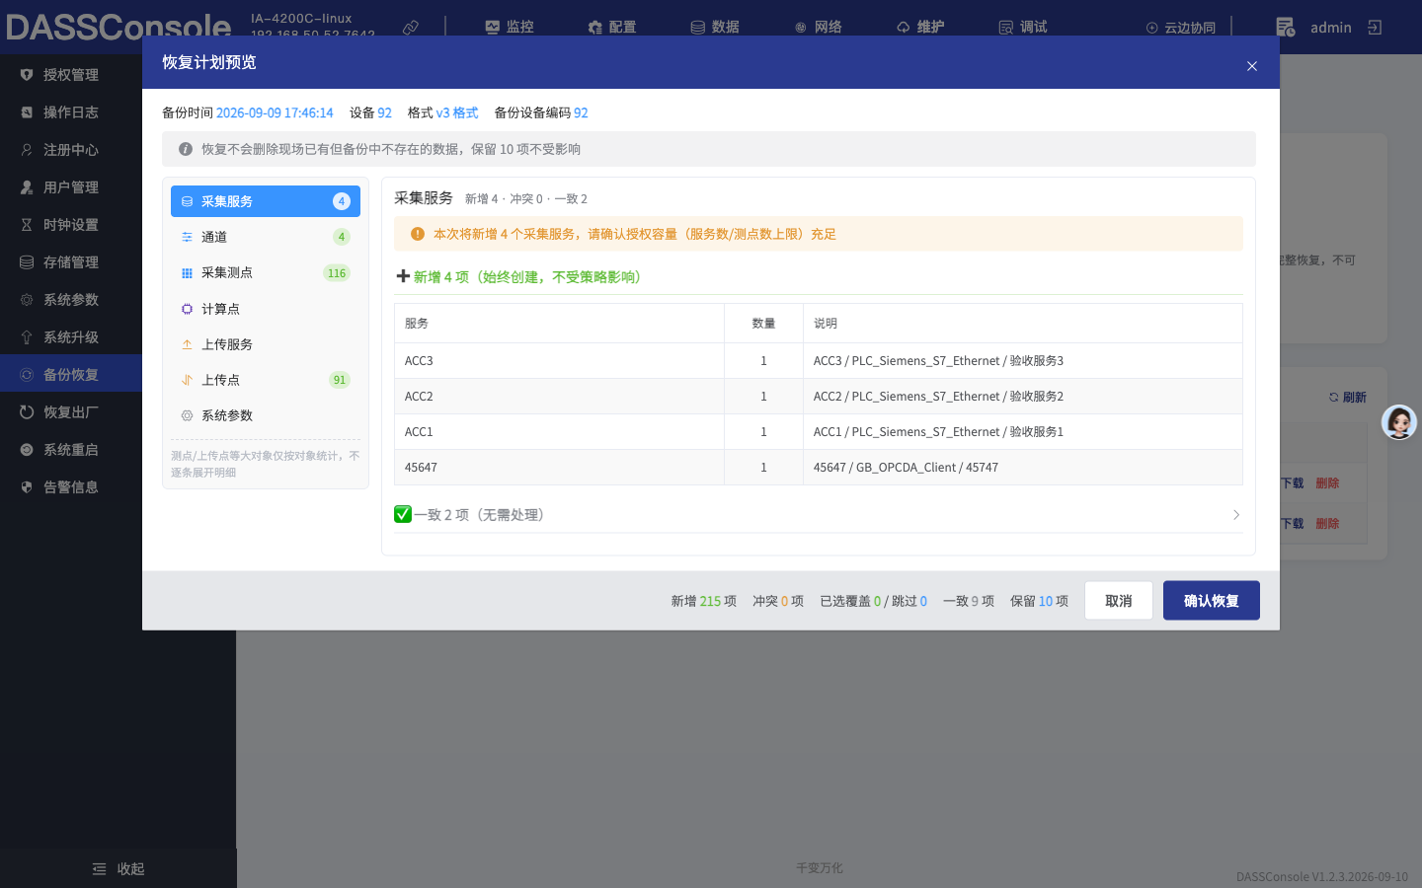1422x888 pixels.
Task: Collapse the 新增 4 项 section header
Action: point(818,277)
